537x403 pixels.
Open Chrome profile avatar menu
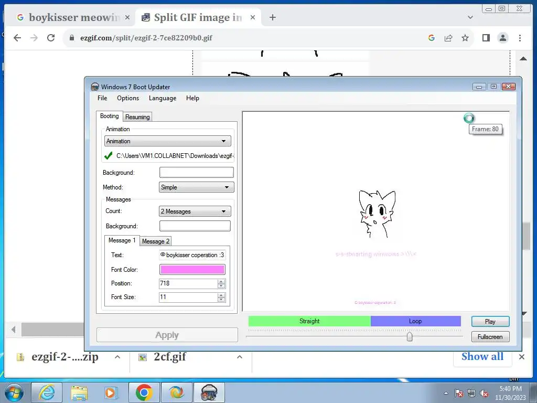click(503, 38)
